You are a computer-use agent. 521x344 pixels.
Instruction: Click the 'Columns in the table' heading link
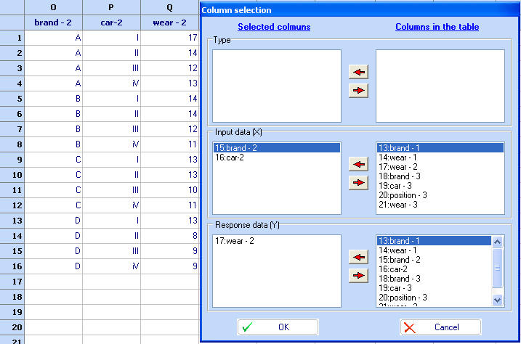437,28
